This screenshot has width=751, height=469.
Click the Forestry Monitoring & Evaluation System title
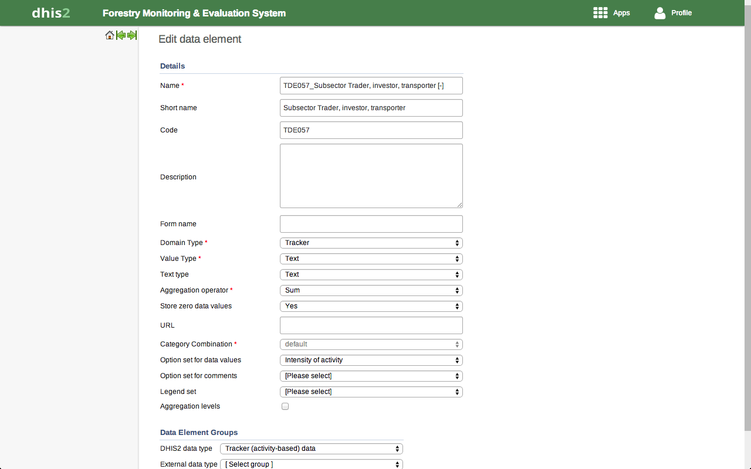tap(194, 13)
